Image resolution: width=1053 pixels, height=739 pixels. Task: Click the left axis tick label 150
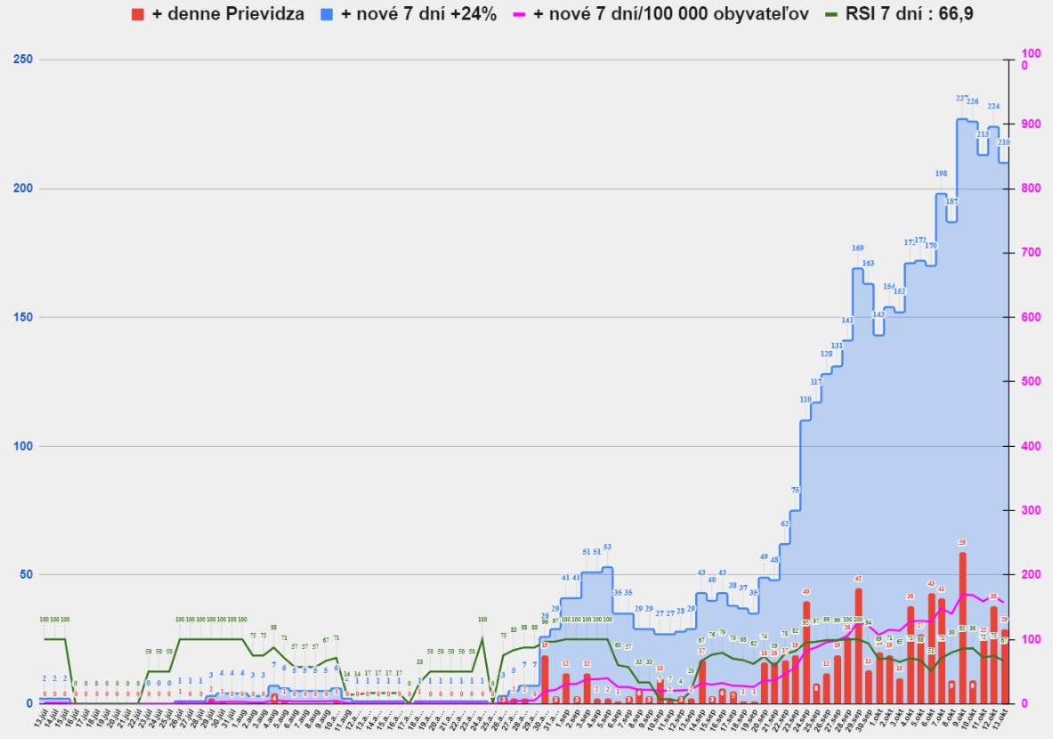click(x=23, y=317)
